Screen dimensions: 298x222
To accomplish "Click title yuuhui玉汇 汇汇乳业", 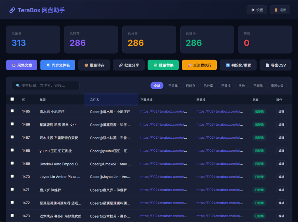I will point(56,151).
